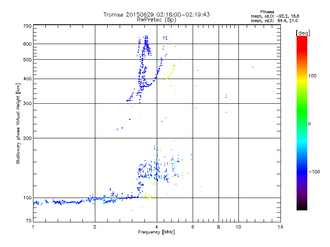Screen dimensions: 330x247
Task: Click the yellow point cluster near 100 km
Action: tap(149, 197)
